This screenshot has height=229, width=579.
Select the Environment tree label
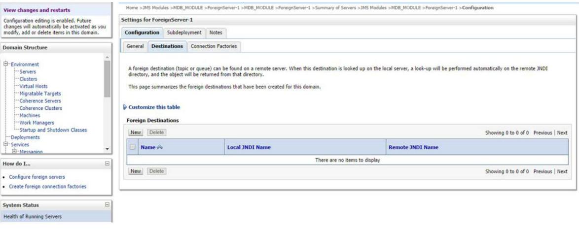[25, 64]
